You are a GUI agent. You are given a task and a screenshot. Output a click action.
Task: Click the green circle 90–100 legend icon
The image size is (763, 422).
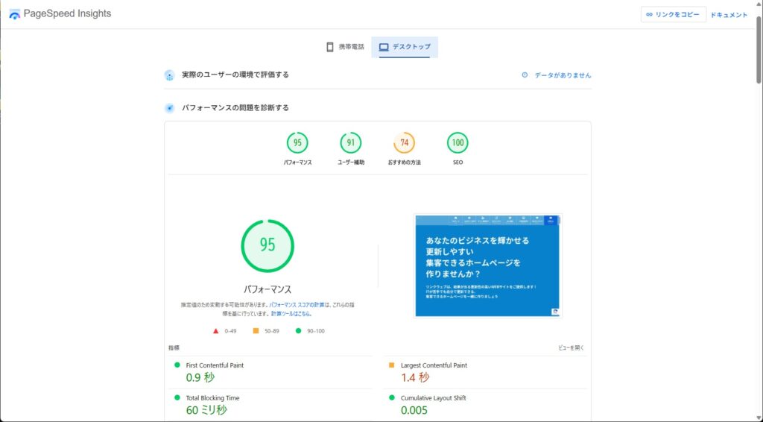[298, 331]
